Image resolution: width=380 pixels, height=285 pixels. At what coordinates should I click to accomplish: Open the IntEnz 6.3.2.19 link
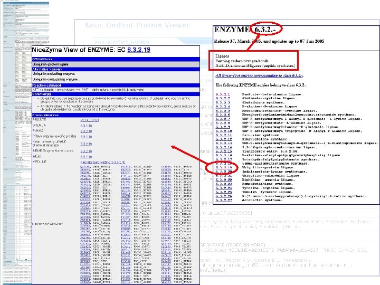click(86, 157)
